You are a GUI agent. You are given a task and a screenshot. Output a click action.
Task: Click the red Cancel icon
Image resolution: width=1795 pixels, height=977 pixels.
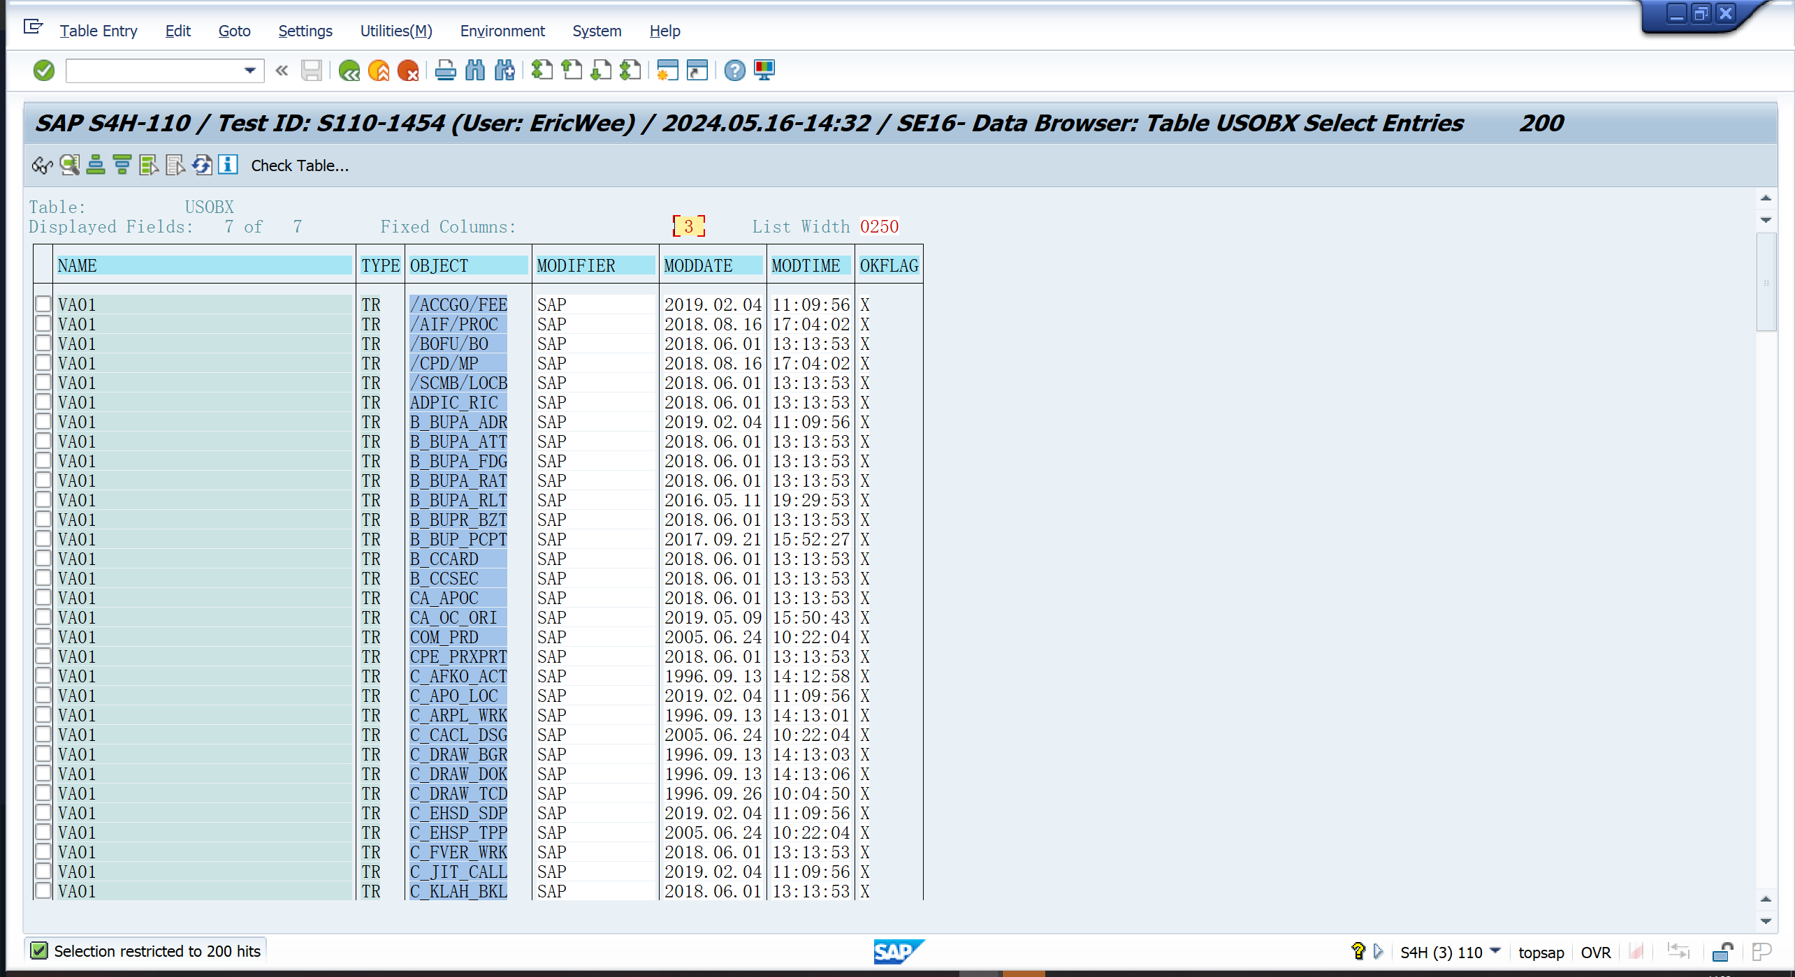[408, 71]
